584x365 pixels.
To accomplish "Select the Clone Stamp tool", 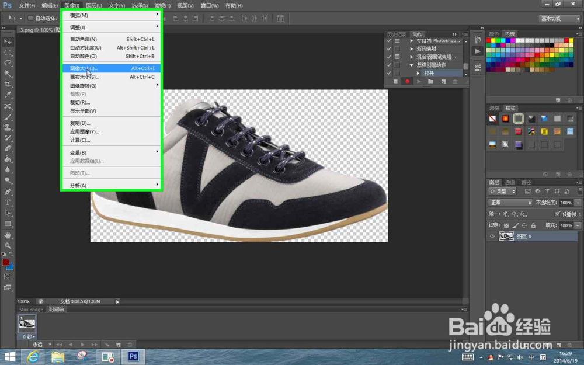I will pos(8,127).
